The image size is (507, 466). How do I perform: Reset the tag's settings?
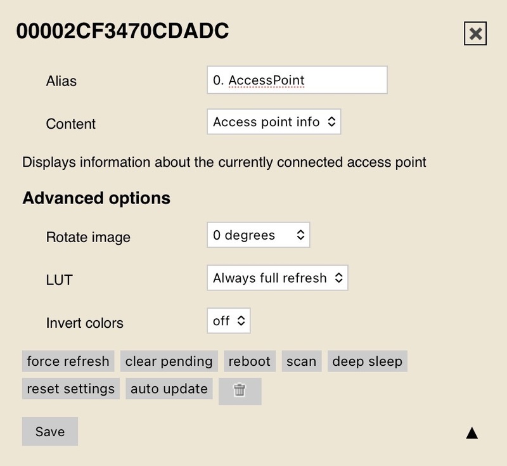point(70,389)
